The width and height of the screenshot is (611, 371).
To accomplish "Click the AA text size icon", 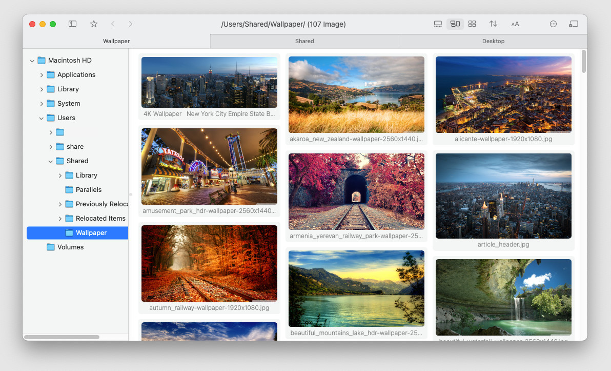I will pyautogui.click(x=515, y=24).
